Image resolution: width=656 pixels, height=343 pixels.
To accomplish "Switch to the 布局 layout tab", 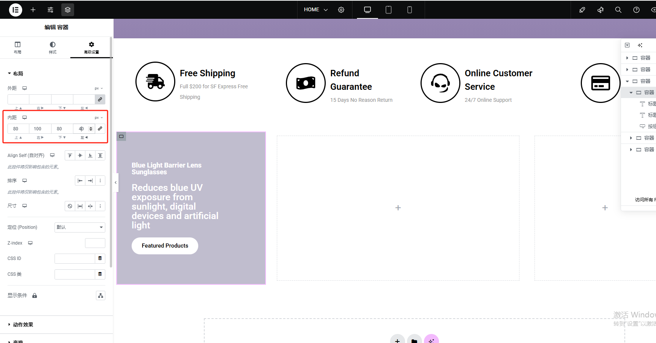I will (18, 47).
